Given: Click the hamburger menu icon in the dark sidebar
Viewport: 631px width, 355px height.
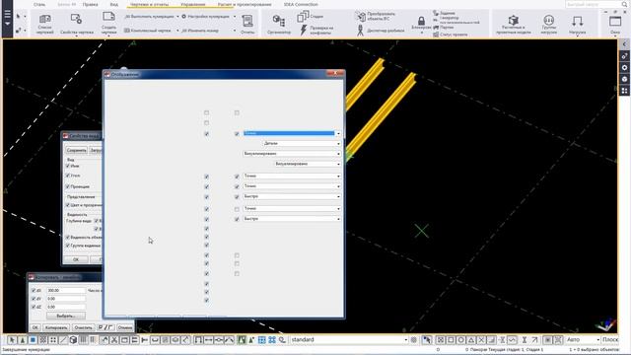Looking at the screenshot, I should [7, 14].
